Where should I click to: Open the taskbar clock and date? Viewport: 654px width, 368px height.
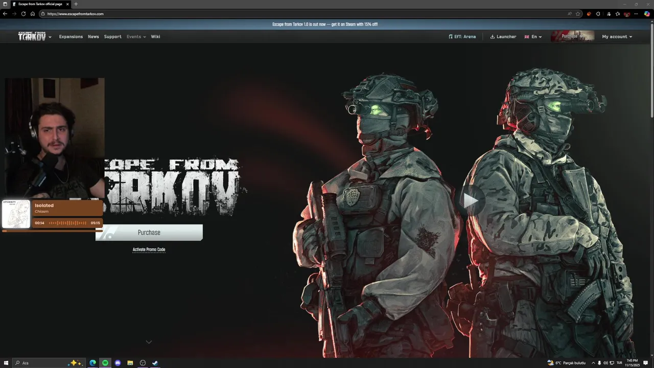pyautogui.click(x=632, y=363)
